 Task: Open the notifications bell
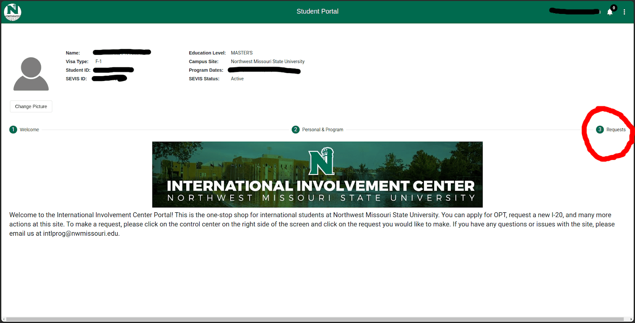(610, 12)
